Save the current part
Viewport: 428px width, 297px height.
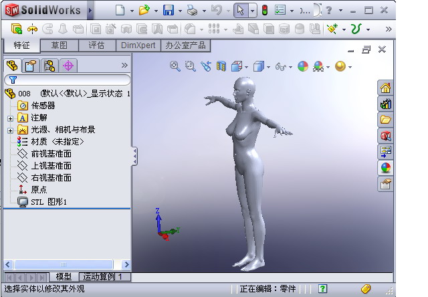click(x=169, y=10)
